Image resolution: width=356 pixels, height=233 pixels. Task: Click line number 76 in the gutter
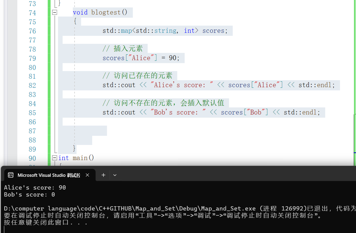(x=33, y=31)
